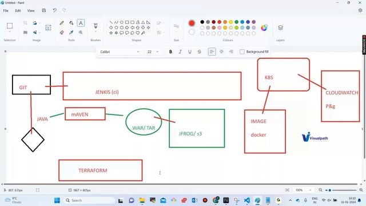Select the white Colour 2 swatch
The height and width of the screenshot is (206, 366).
tap(192, 32)
